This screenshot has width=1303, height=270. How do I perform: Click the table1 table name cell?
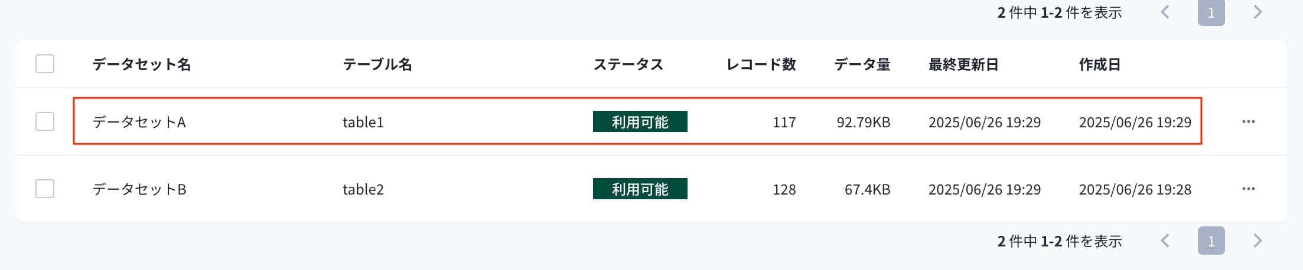[363, 122]
